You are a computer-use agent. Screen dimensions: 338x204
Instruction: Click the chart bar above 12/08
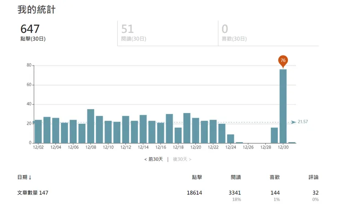tap(91, 126)
